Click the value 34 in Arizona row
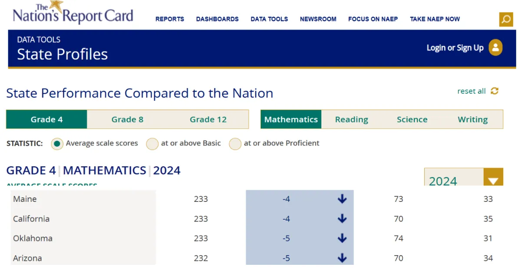 (488, 258)
